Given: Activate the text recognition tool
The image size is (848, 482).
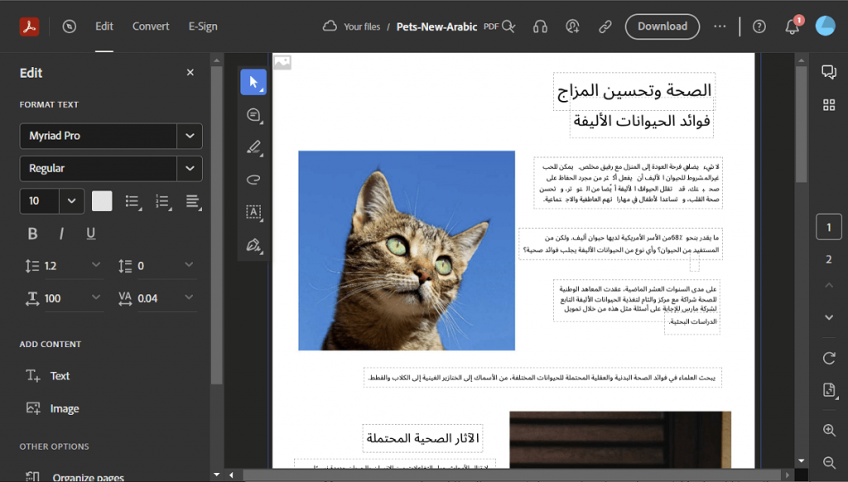Looking at the screenshot, I should pyautogui.click(x=253, y=213).
